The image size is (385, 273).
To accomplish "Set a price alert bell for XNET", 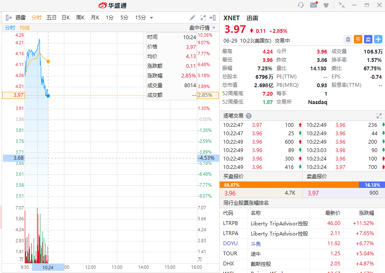I will tap(348, 39).
